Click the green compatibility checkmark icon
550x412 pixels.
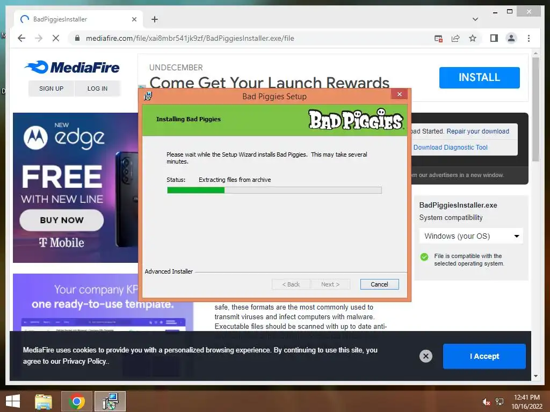pyautogui.click(x=424, y=257)
